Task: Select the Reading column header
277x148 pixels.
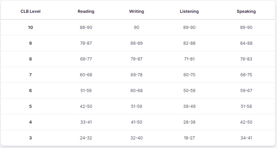Action: [x=86, y=11]
